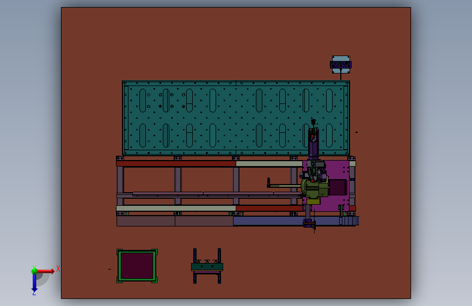Image resolution: width=472 pixels, height=306 pixels.
Task: Select the olive-green motor gearbox
Action: tap(315, 188)
